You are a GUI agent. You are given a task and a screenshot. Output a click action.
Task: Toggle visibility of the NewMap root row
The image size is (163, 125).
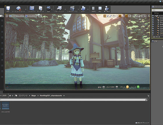click(x=153, y=16)
